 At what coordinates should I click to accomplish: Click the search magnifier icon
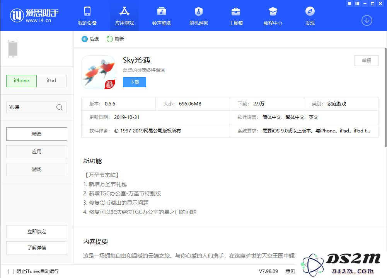60,107
